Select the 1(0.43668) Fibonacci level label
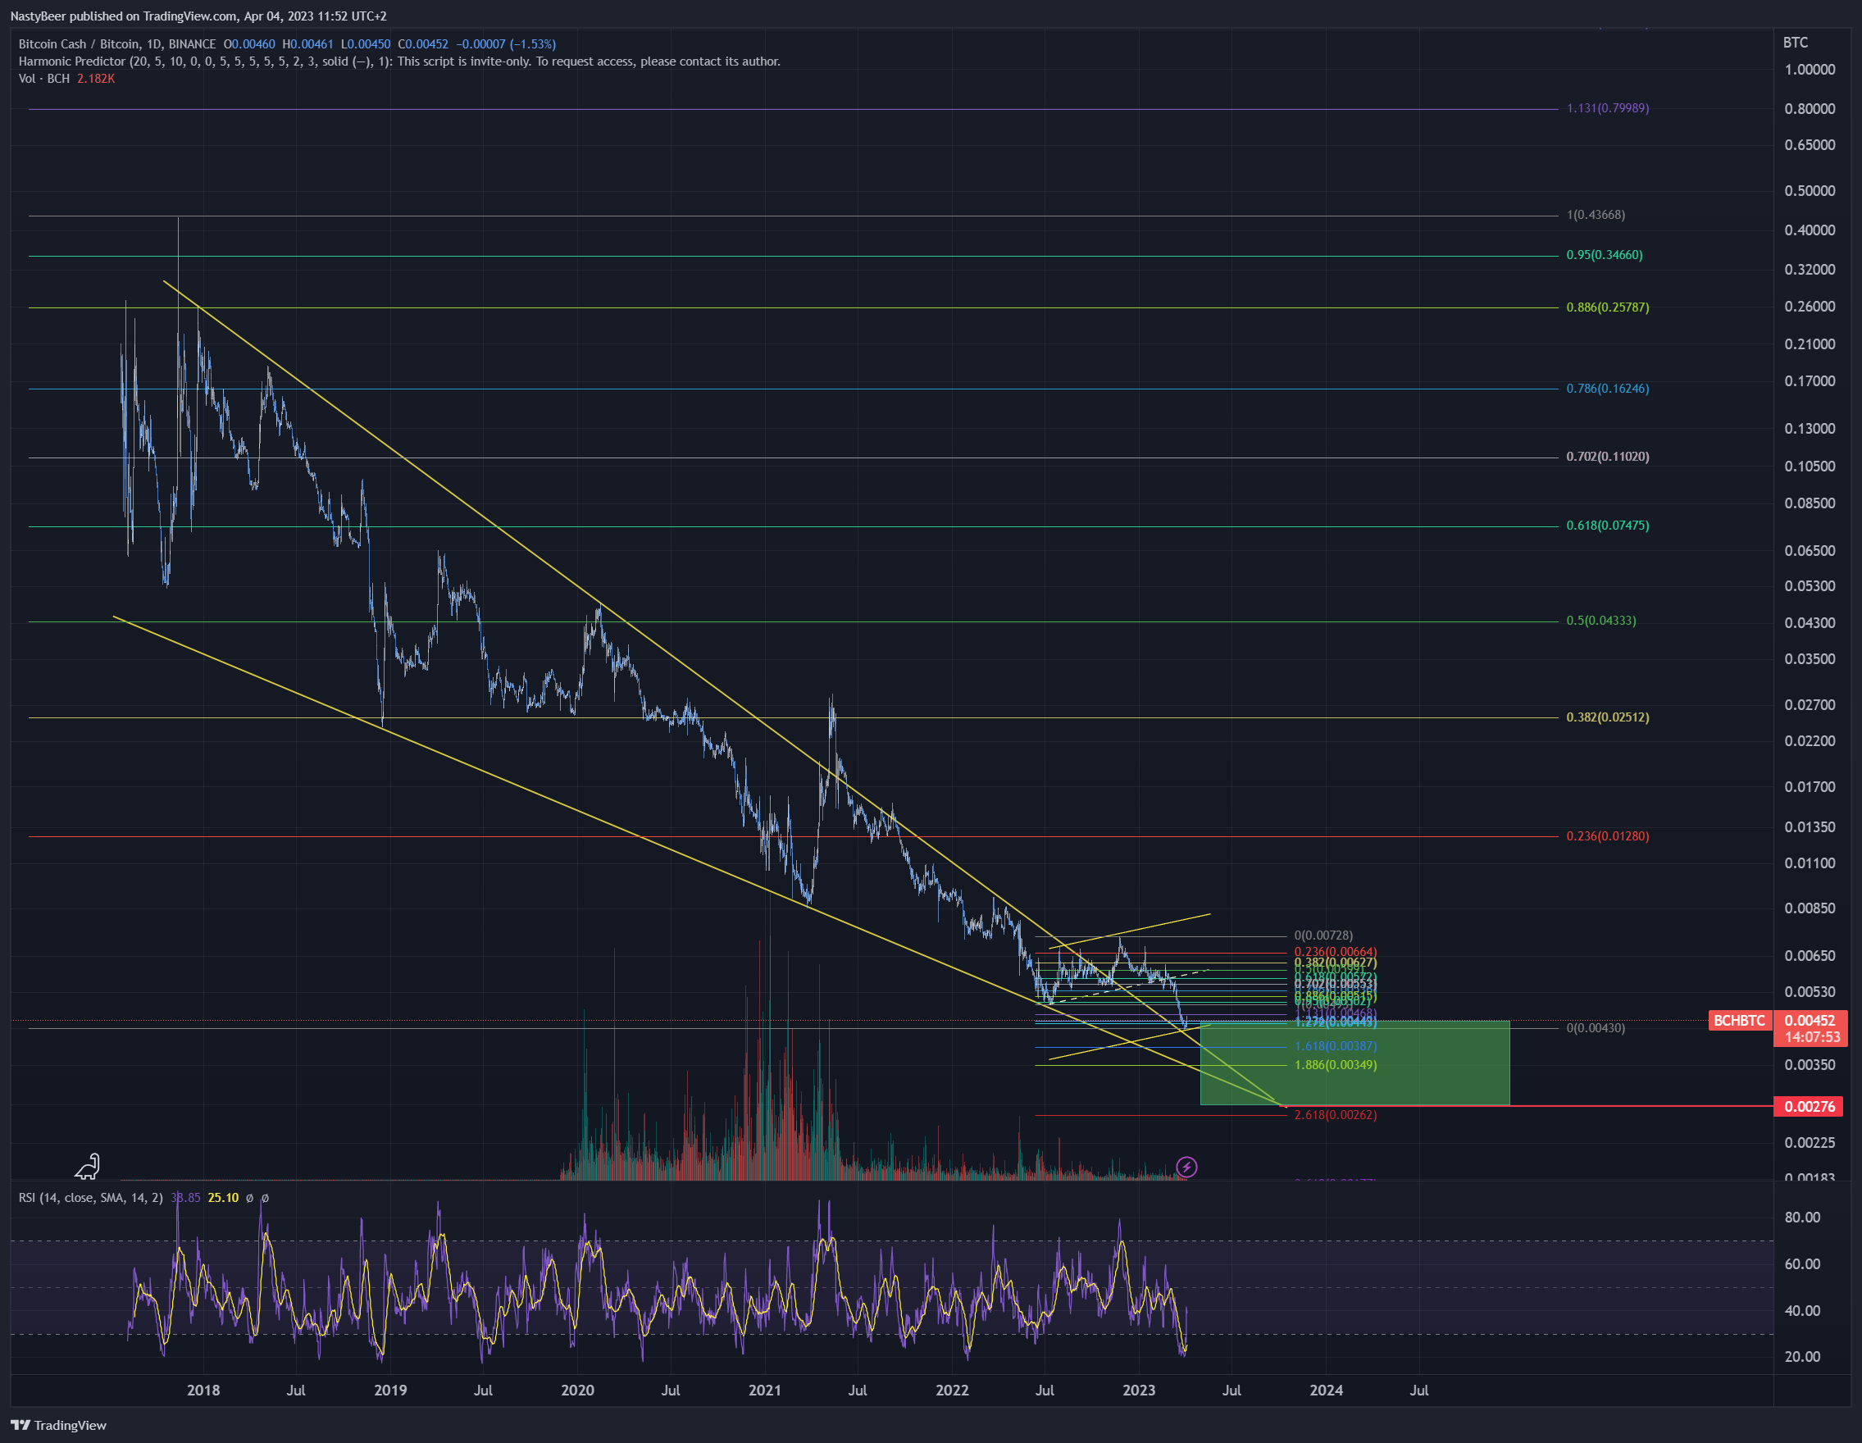 1596,215
